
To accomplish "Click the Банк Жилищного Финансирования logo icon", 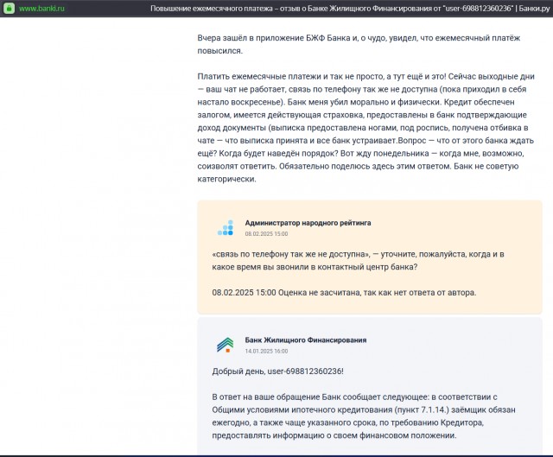I will click(x=226, y=345).
